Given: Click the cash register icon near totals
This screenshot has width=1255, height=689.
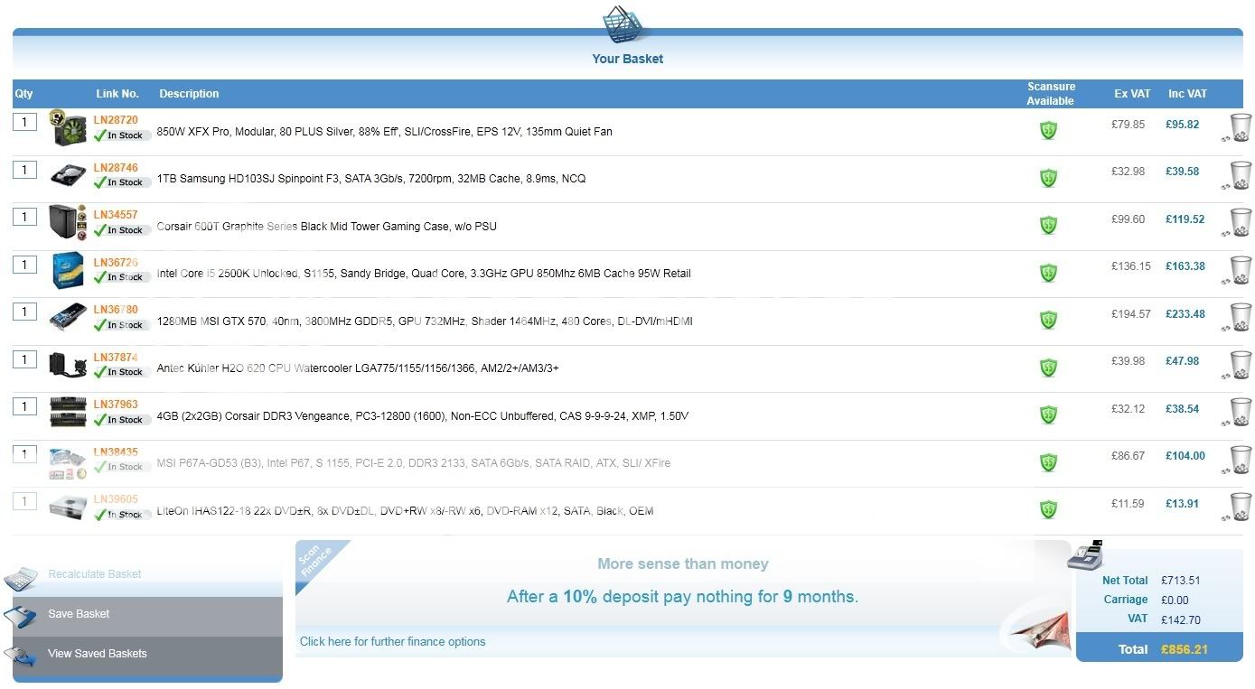Looking at the screenshot, I should [1085, 555].
